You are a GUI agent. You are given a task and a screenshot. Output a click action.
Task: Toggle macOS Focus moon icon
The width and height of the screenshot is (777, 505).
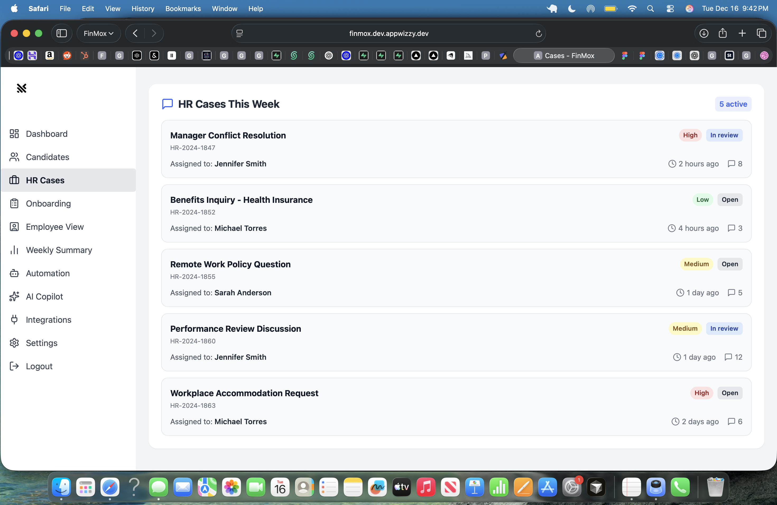(572, 8)
